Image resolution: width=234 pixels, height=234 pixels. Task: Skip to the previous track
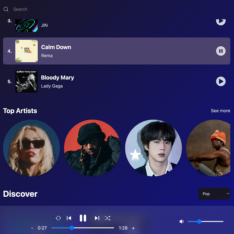point(69,218)
